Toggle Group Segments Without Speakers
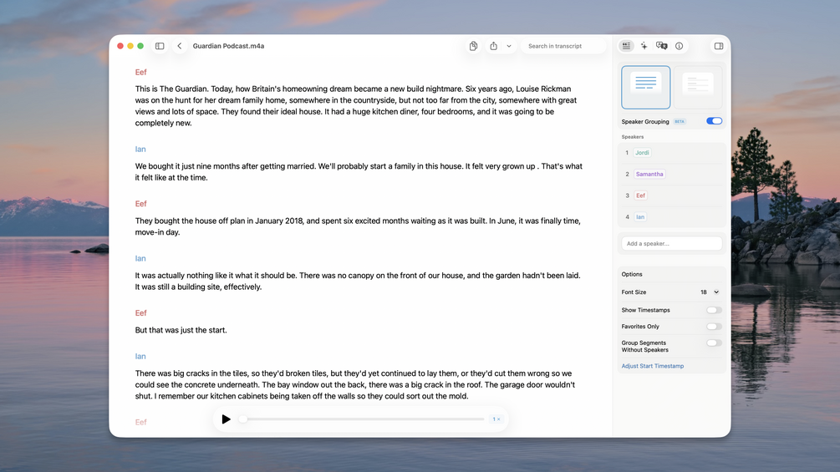840x472 pixels. (714, 343)
